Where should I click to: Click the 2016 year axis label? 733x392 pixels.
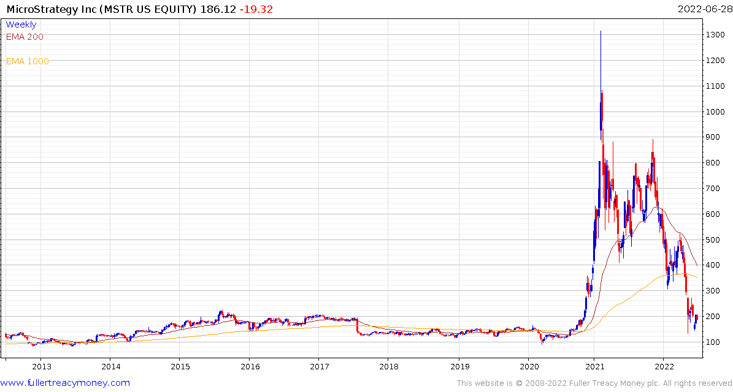point(249,366)
